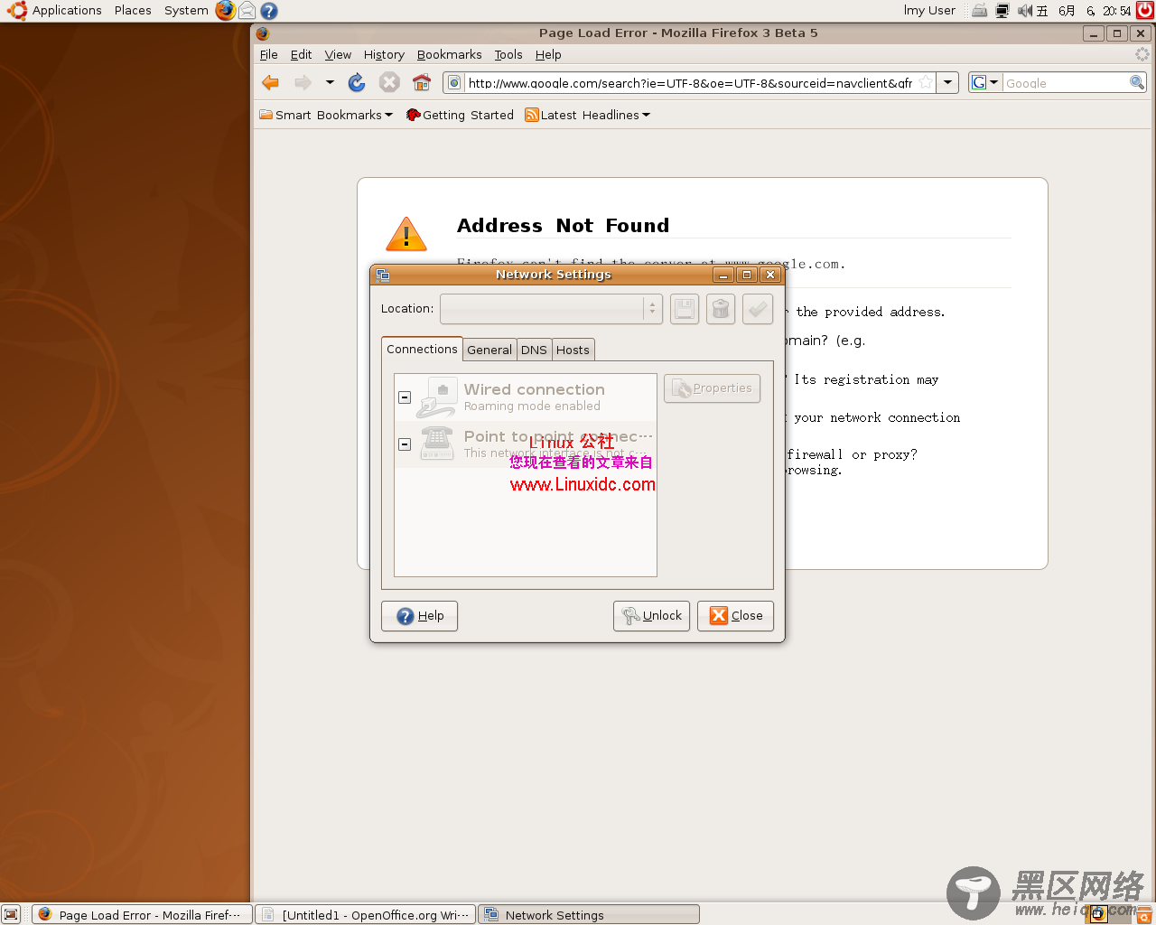
Task: Open Help launcher in top panel
Action: (x=269, y=11)
